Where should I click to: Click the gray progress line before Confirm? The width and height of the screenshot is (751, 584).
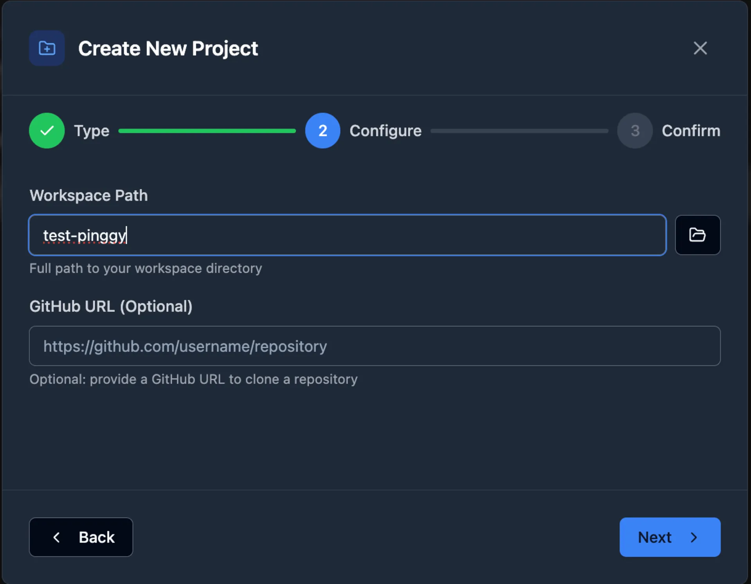pyautogui.click(x=519, y=131)
